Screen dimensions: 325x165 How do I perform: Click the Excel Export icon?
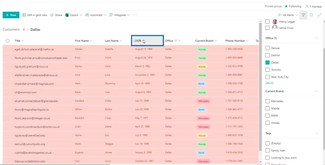(x=67, y=15)
